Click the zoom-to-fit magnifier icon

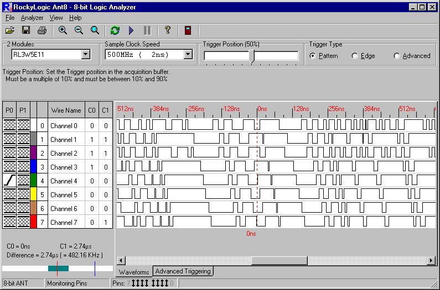point(95,30)
